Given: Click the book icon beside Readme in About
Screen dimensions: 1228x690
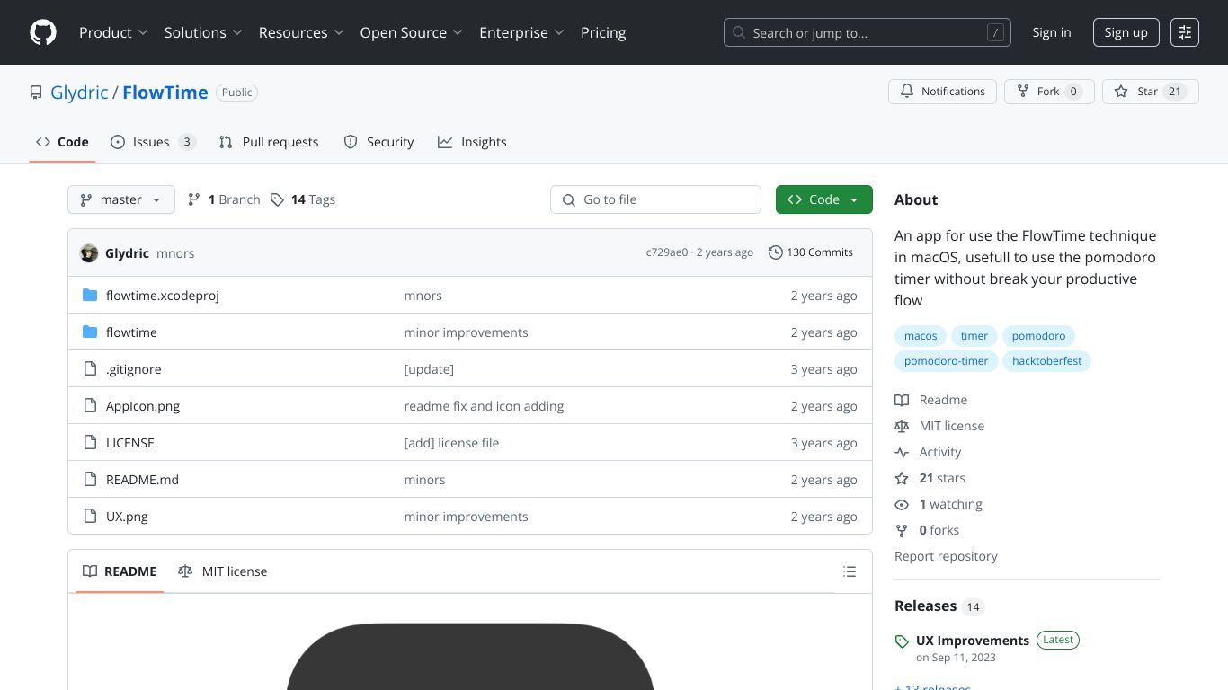Looking at the screenshot, I should [x=902, y=400].
